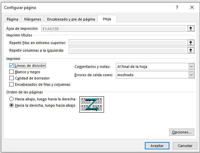Switch to the Página tab
This screenshot has width=200, height=153.
[x=13, y=20]
